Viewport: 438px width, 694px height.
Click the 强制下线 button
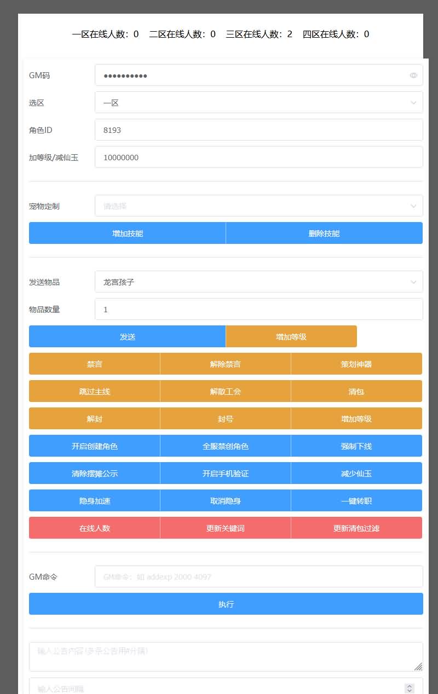click(x=356, y=446)
